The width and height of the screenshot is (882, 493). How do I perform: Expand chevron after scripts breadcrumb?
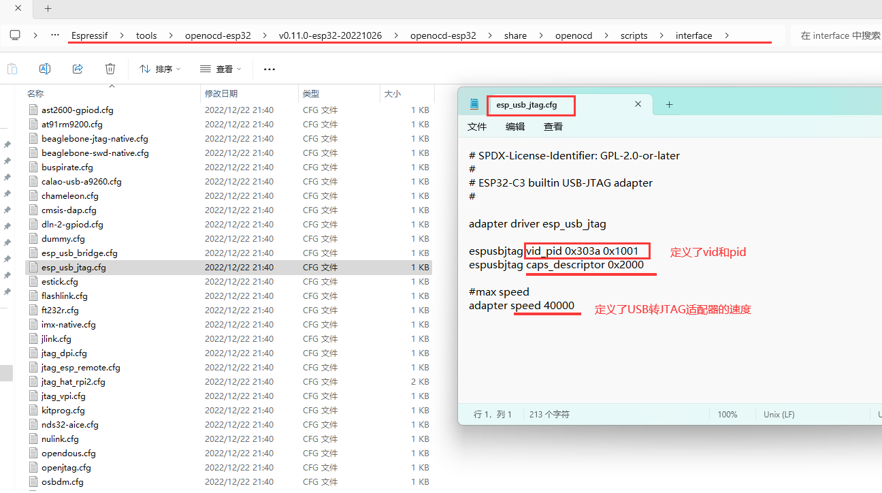[662, 35]
